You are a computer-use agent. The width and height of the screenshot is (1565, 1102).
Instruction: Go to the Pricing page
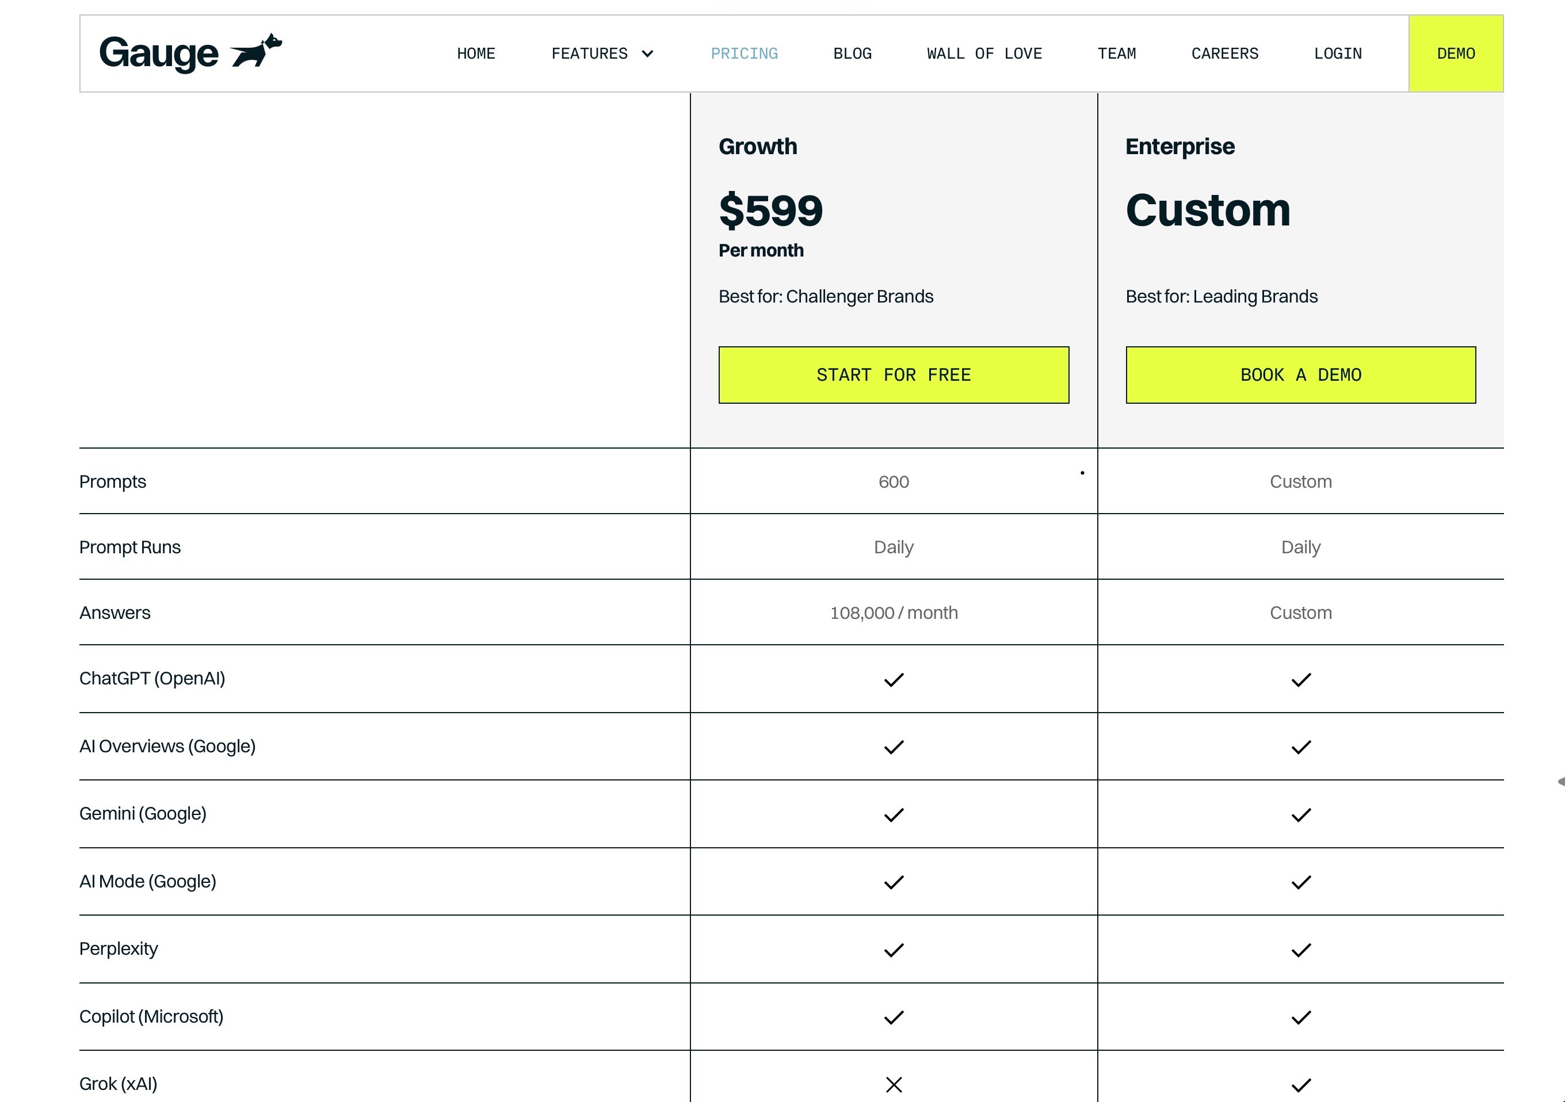coord(743,54)
